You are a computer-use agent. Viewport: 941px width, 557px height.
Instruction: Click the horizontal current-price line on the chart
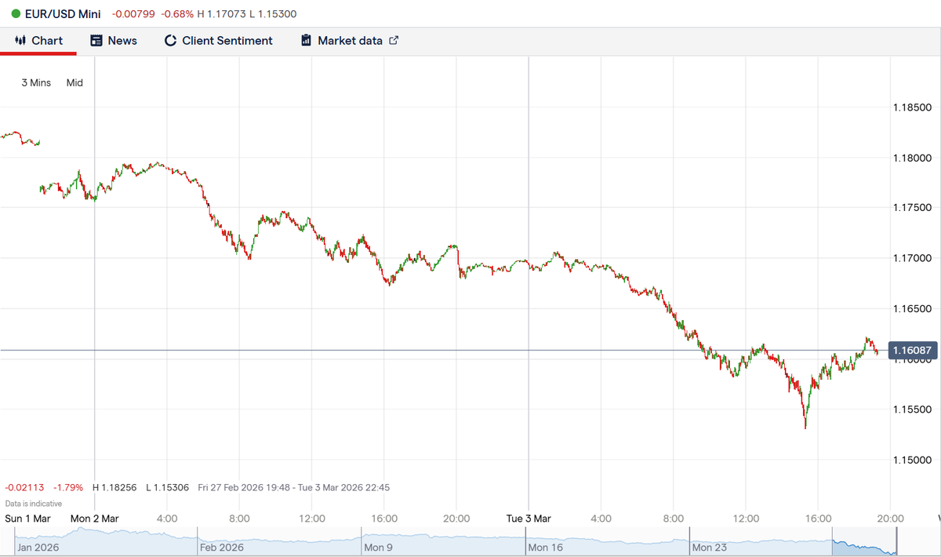(470, 348)
